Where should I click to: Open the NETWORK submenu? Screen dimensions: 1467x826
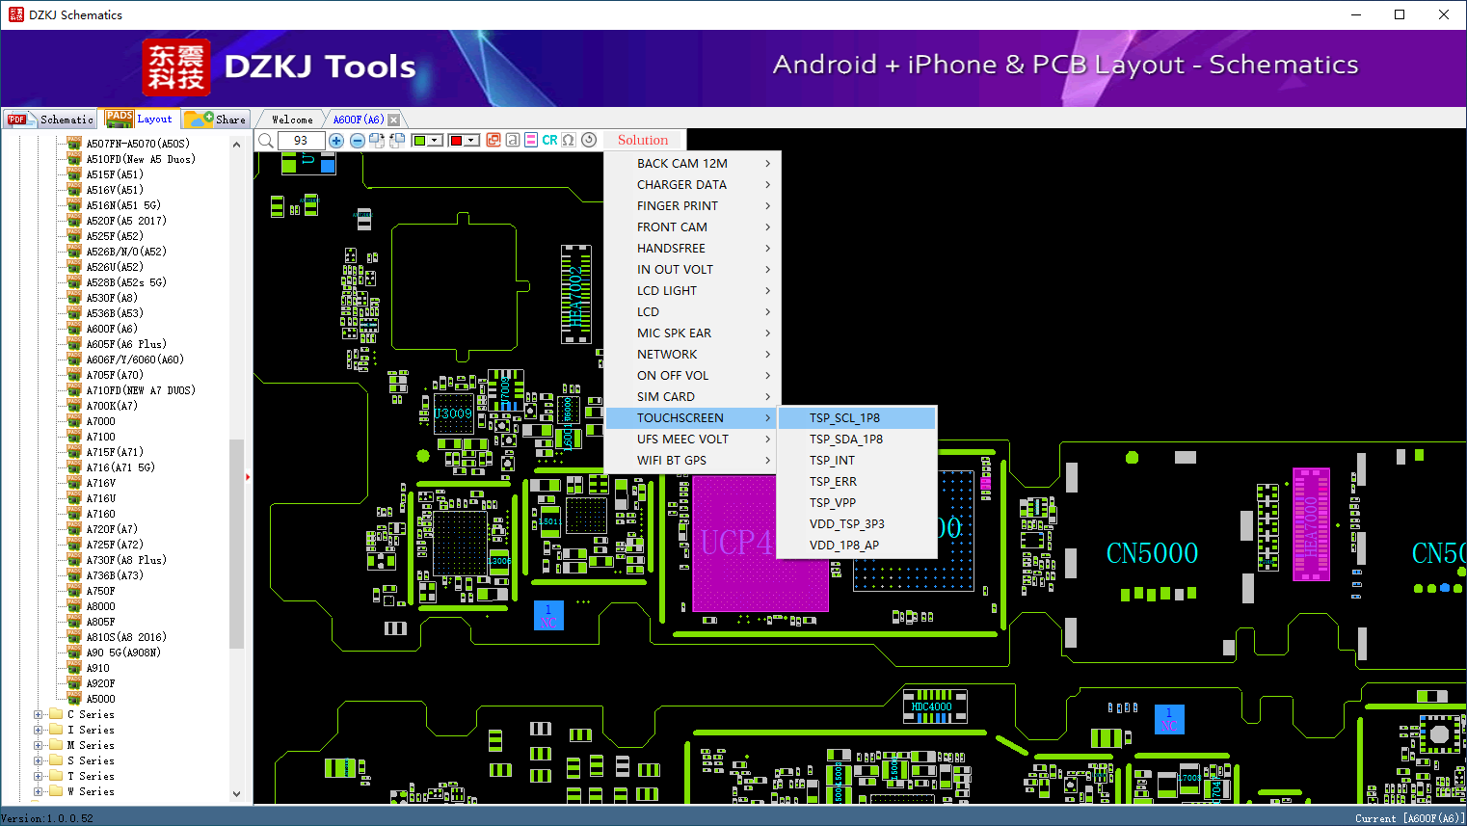click(x=692, y=355)
